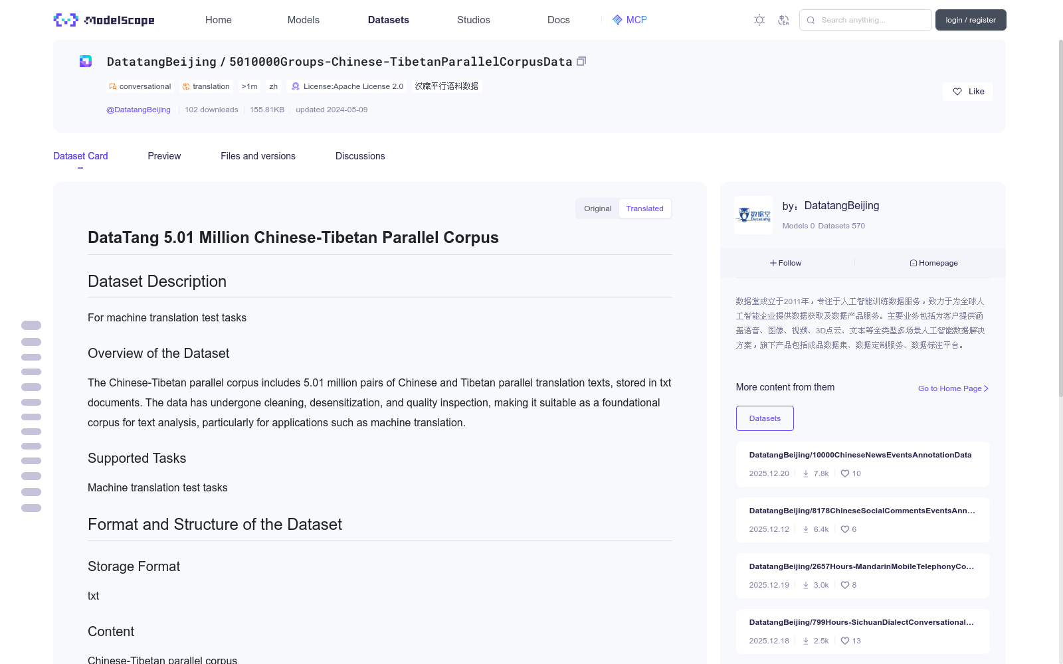Click the 'updated 2024-05-09' text
The width and height of the screenshot is (1063, 664).
click(332, 110)
